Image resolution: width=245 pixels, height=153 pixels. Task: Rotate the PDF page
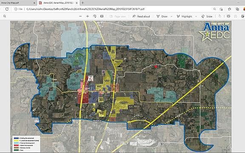95,16
